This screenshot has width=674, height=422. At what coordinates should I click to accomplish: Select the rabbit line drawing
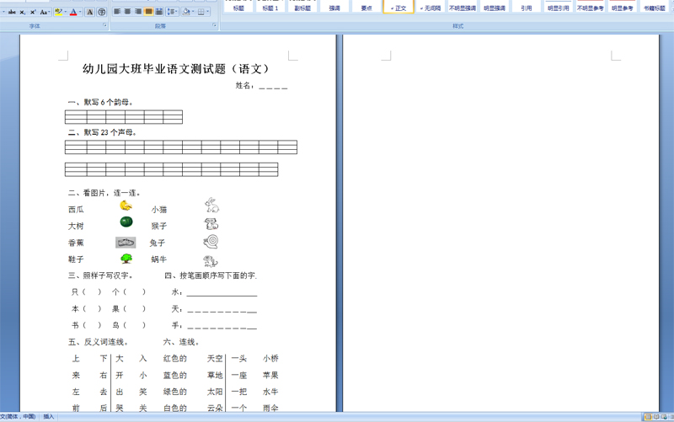coord(211,206)
